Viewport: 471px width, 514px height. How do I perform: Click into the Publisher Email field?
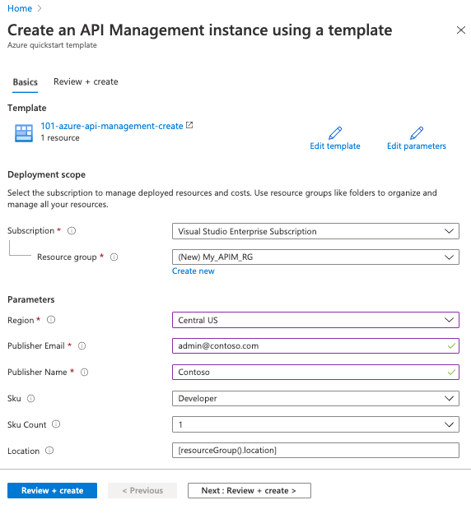click(x=315, y=346)
